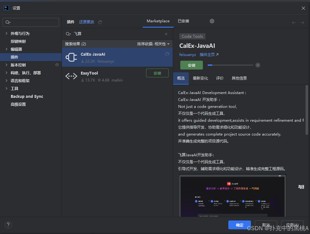Click the JavaAI screenshot thumbnail
This screenshot has height=234, width=310.
tap(232, 196)
